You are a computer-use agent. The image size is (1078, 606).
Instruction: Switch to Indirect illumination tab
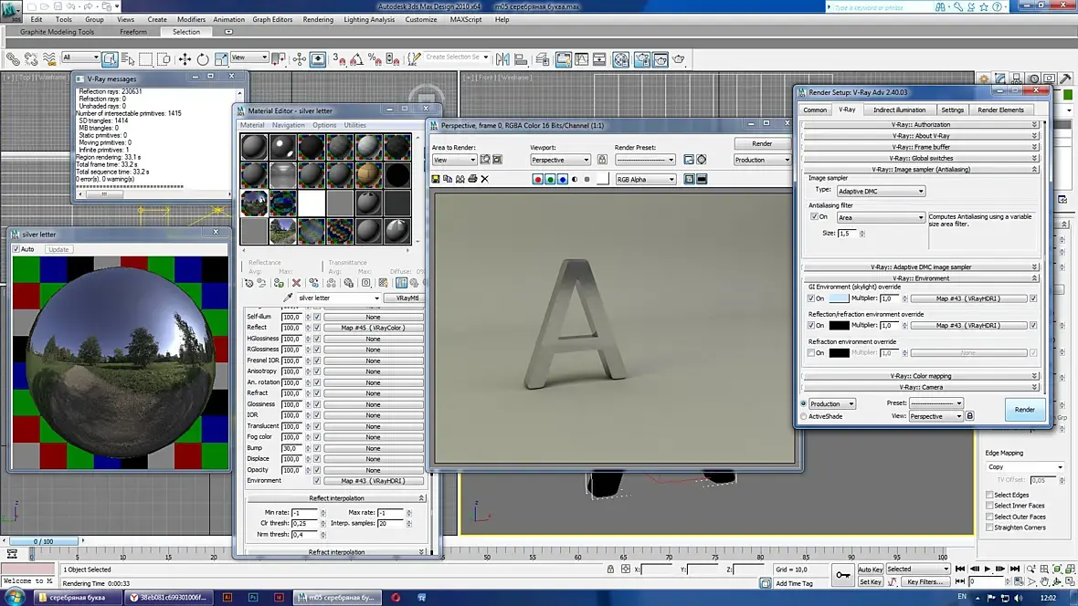click(898, 110)
